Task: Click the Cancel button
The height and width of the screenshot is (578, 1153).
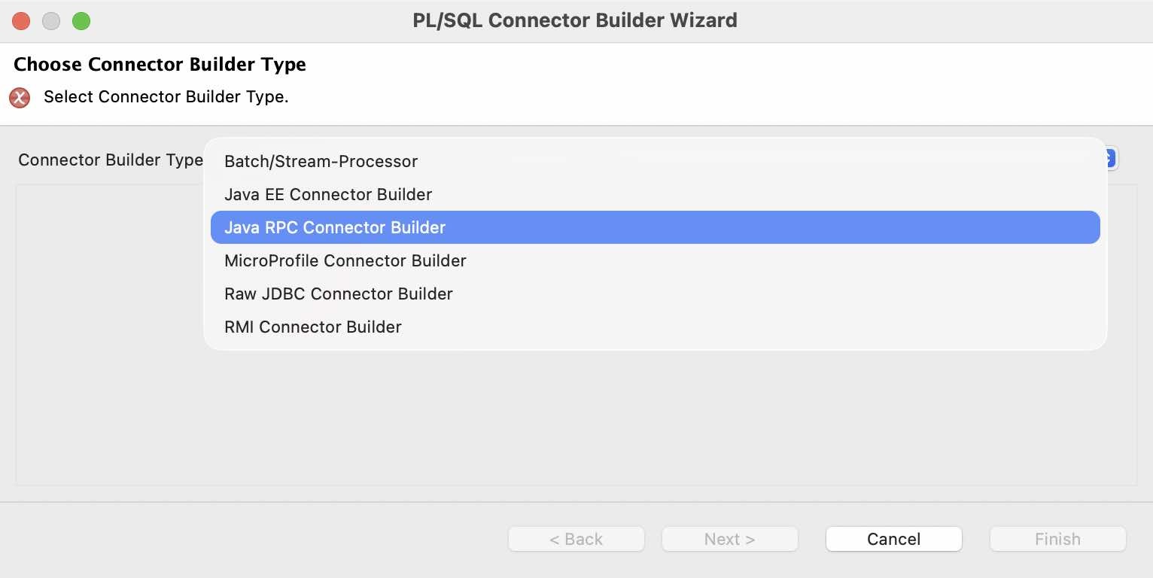Action: 893,539
